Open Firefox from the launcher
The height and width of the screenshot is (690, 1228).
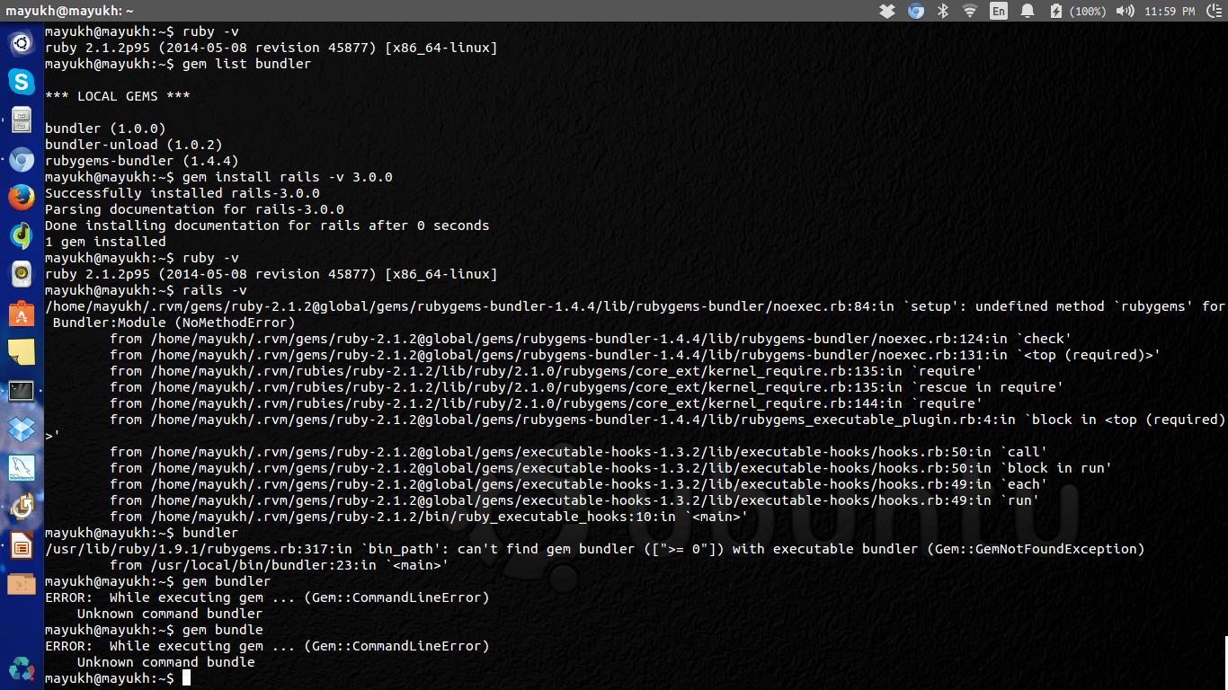coord(22,198)
